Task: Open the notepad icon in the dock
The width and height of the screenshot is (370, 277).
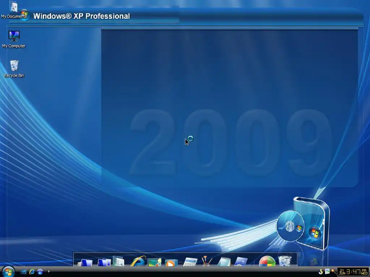Action: 224,262
